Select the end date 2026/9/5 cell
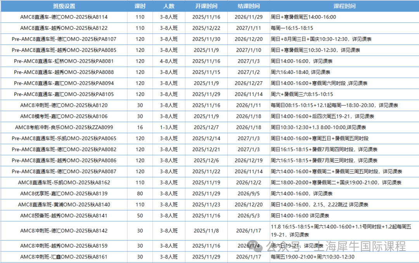 (249, 194)
